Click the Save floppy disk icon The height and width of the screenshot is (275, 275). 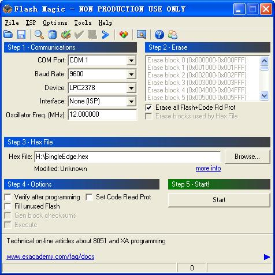(x=21, y=35)
